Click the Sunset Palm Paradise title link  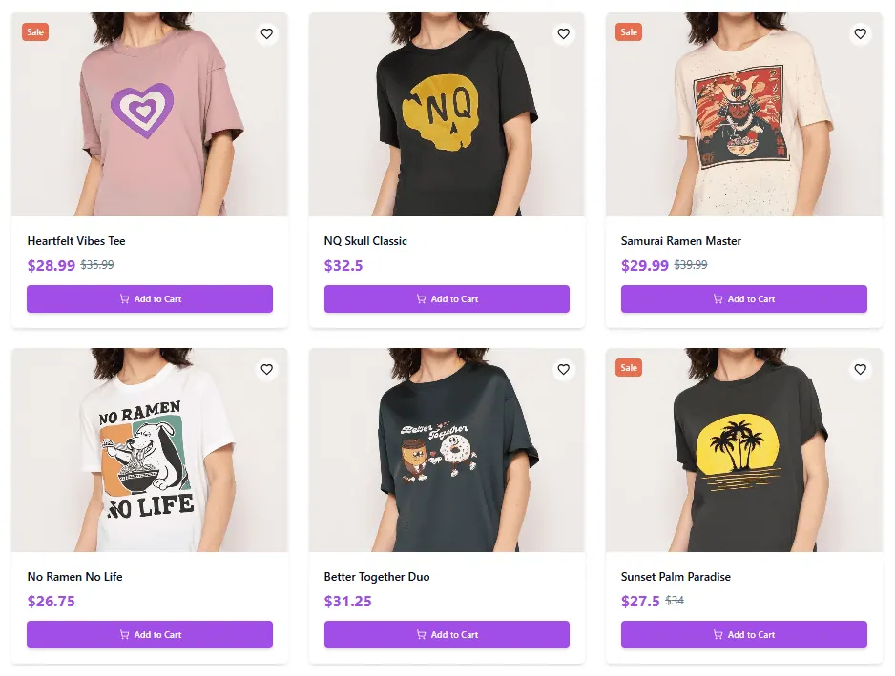[x=676, y=577]
